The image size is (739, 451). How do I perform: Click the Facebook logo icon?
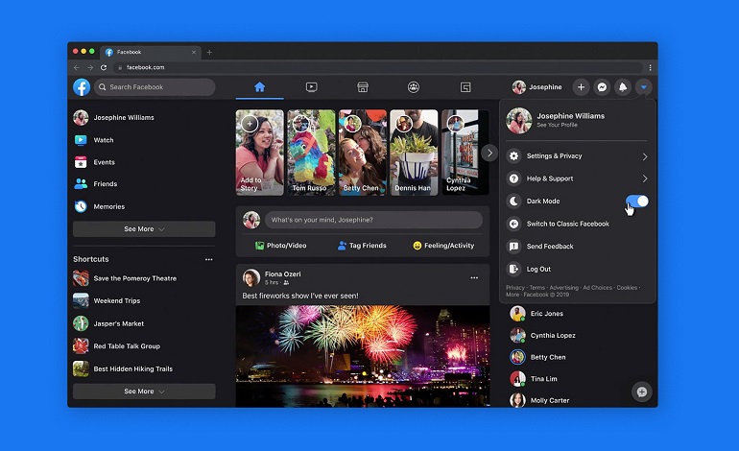pyautogui.click(x=82, y=87)
